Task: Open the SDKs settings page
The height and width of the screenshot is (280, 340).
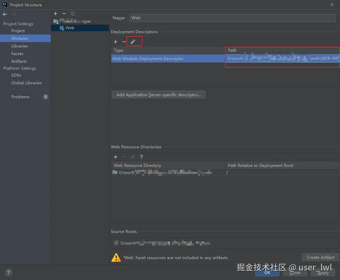Action: pyautogui.click(x=16, y=75)
